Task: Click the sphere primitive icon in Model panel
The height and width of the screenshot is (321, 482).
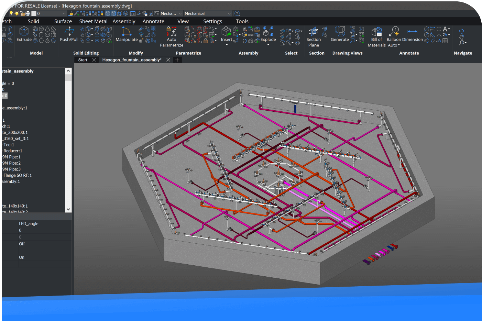Action: point(41,41)
